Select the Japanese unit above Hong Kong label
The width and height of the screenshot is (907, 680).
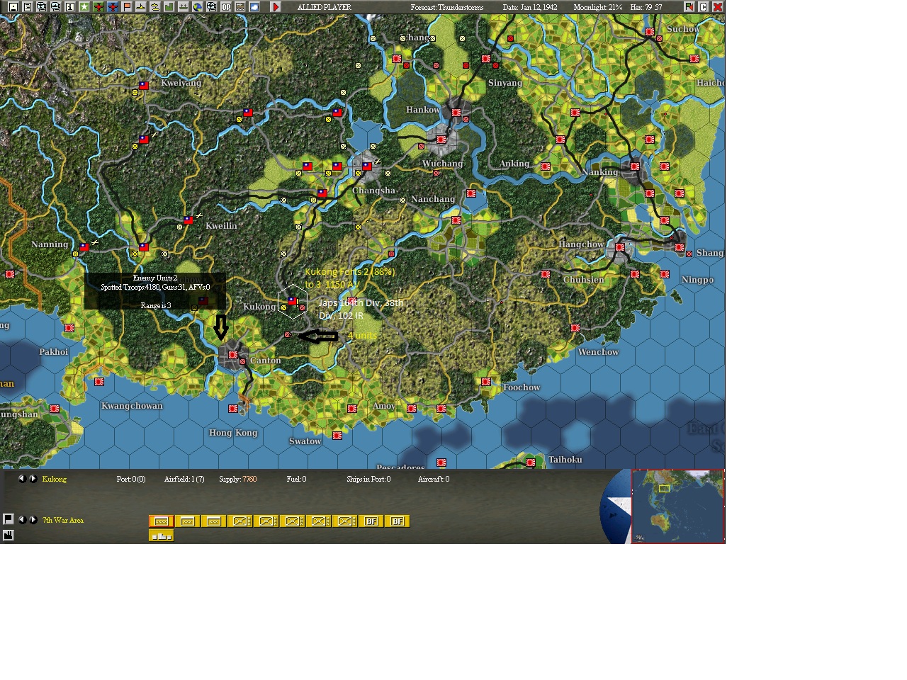233,409
